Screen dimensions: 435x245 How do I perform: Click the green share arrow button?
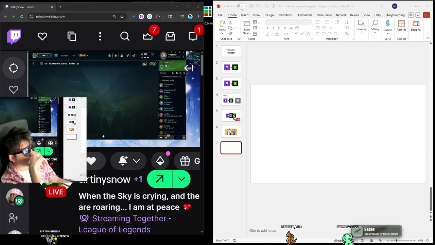click(x=159, y=179)
